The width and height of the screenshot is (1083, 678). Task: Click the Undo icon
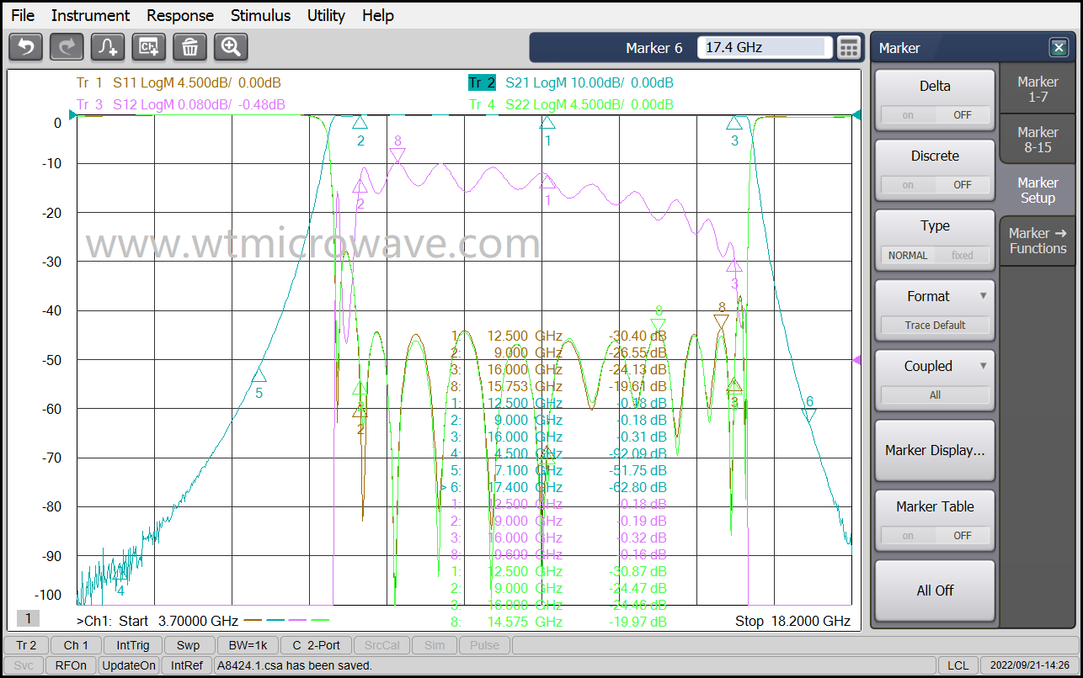point(25,47)
